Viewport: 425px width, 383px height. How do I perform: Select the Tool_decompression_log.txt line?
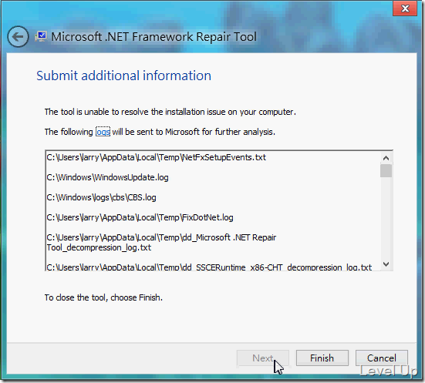(99, 247)
